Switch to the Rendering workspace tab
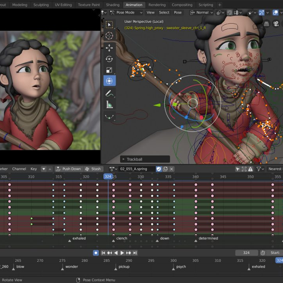The image size is (283, 283). pos(157,5)
